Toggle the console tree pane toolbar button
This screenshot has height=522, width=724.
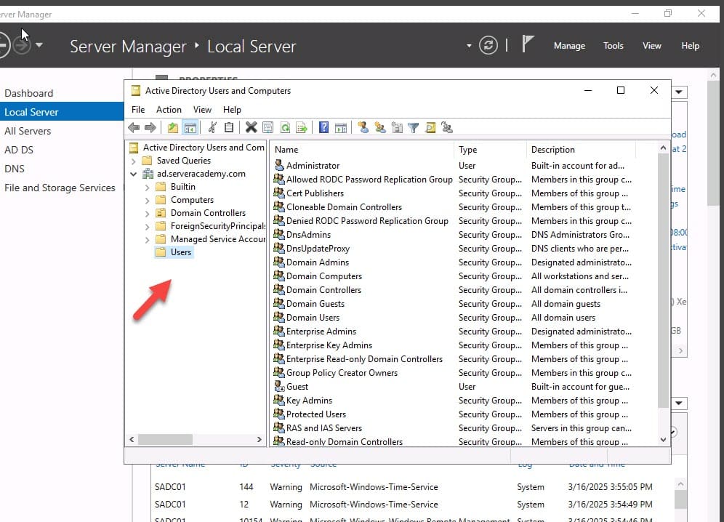(190, 128)
